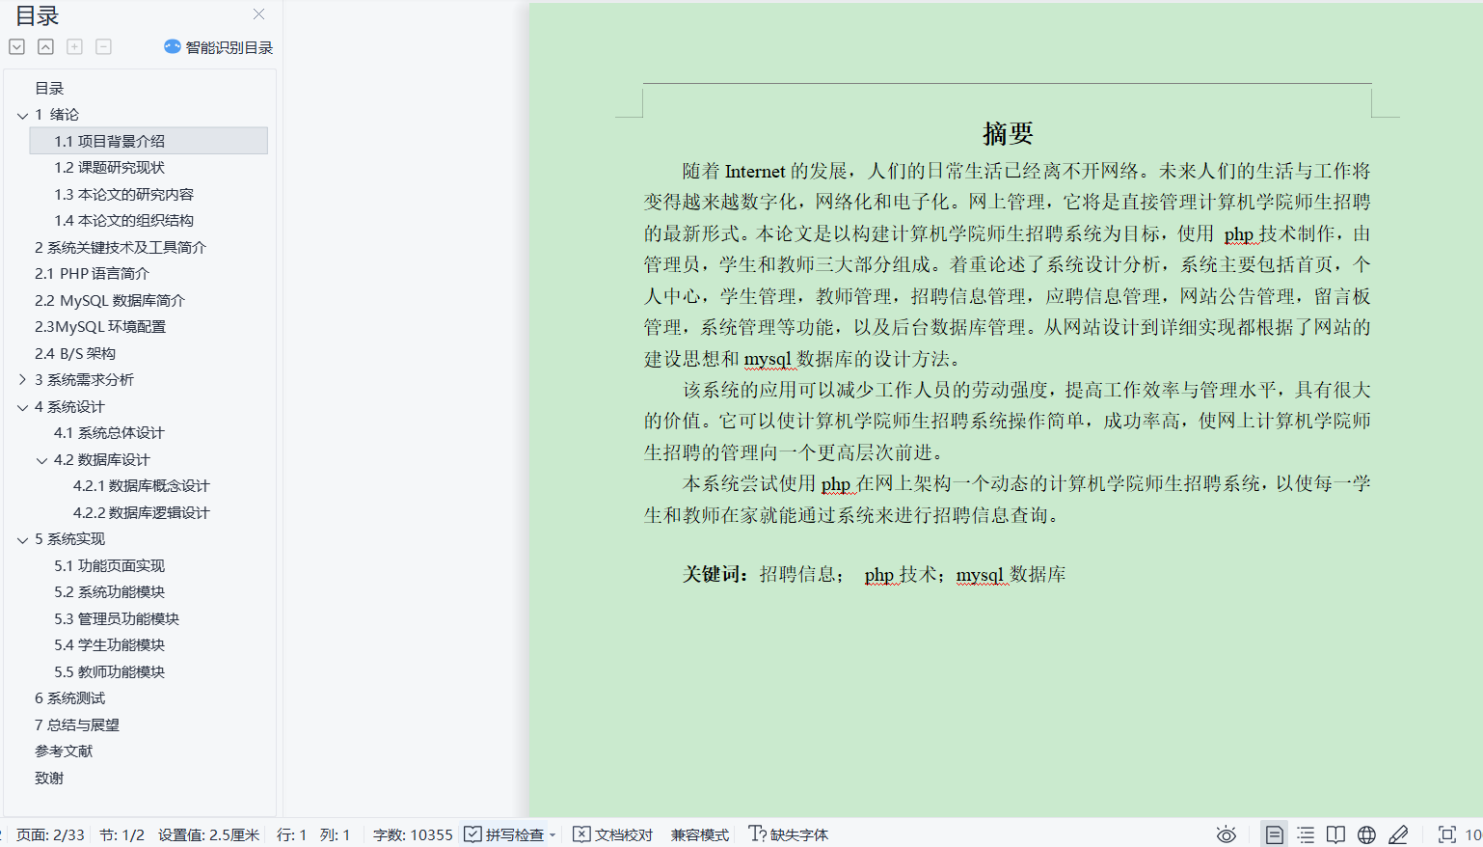Switch to outline view icon
The height and width of the screenshot is (847, 1483).
click(1306, 834)
